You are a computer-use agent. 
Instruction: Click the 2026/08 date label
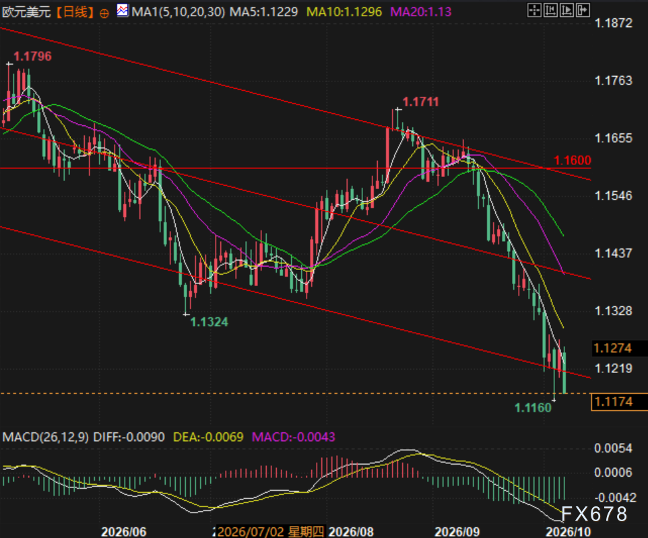point(351,531)
